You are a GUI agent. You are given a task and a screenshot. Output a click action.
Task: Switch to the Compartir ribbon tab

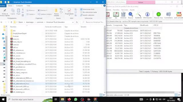click(x=19, y=6)
